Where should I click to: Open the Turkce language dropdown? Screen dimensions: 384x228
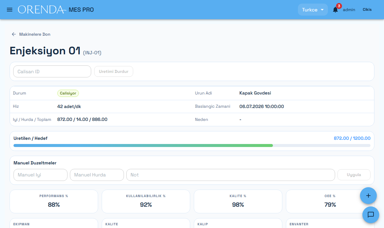(x=313, y=10)
